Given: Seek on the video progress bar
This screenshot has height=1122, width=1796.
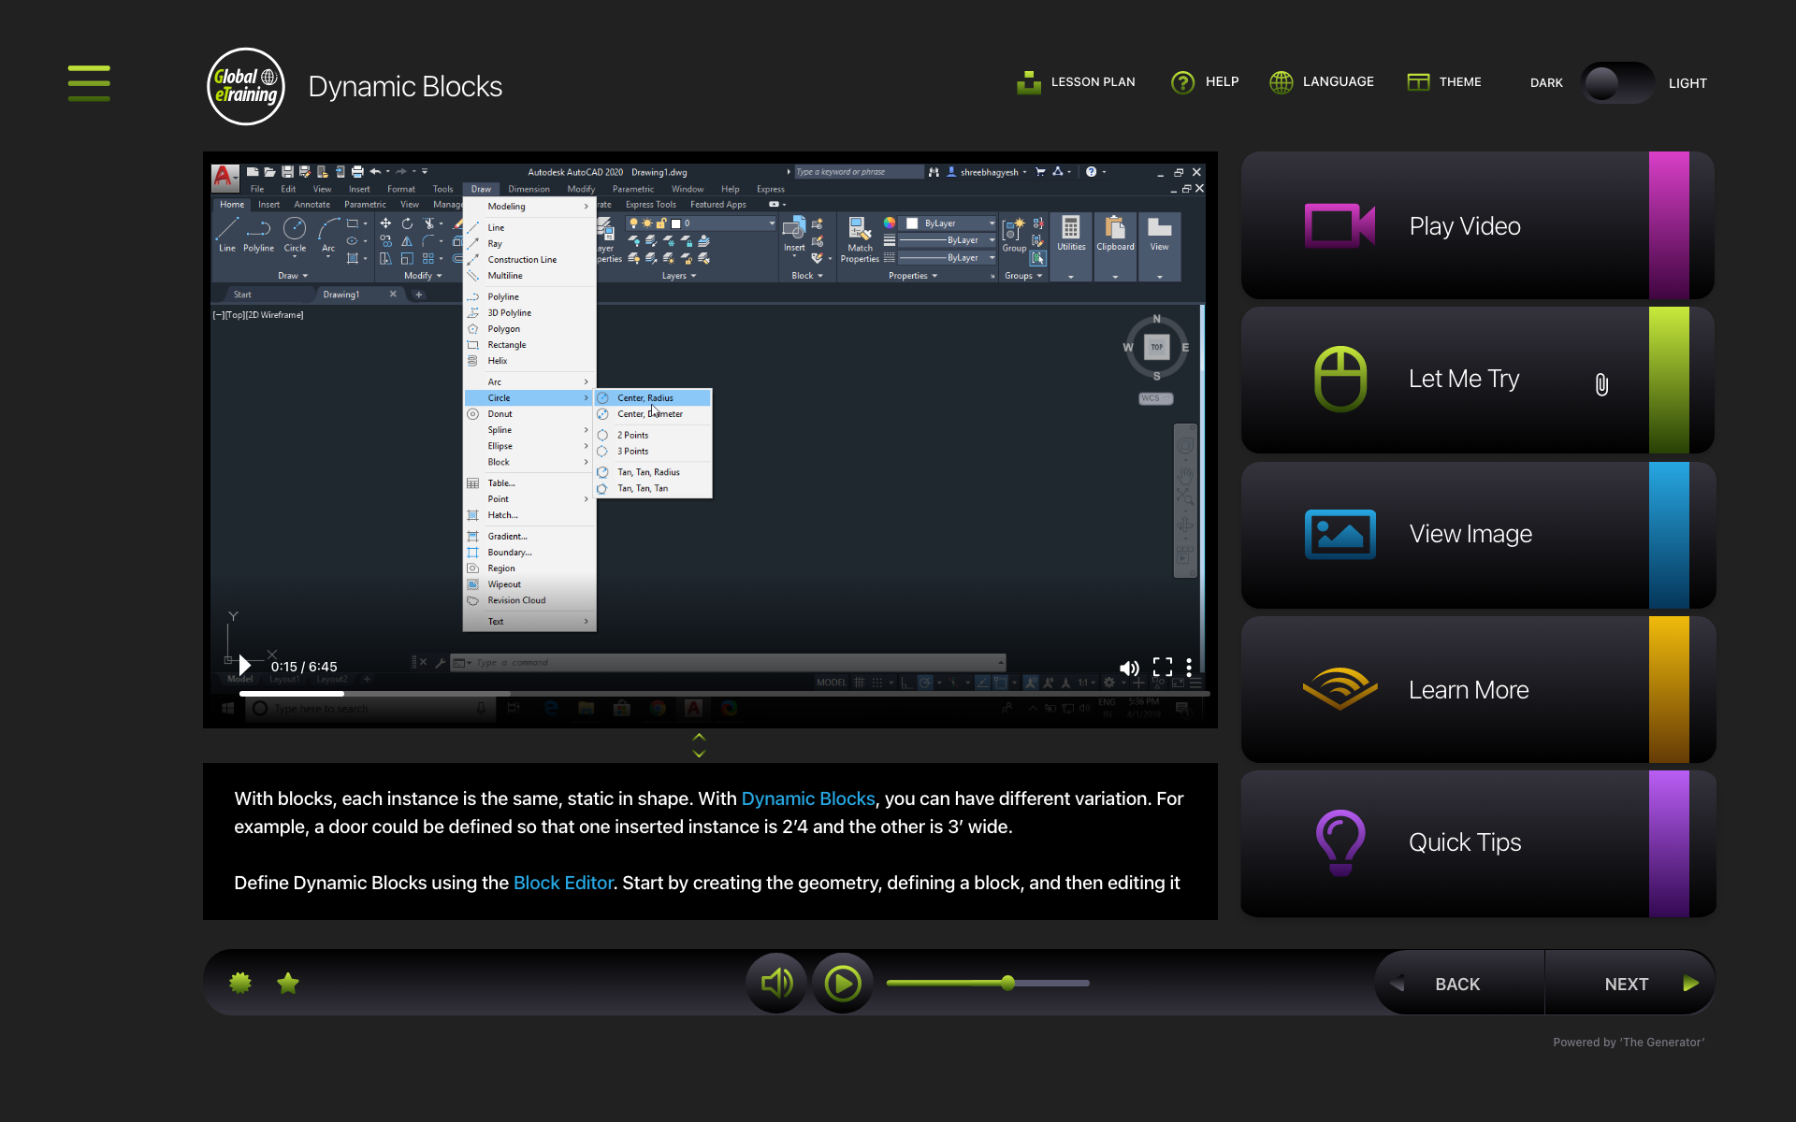Looking at the screenshot, I should [725, 694].
